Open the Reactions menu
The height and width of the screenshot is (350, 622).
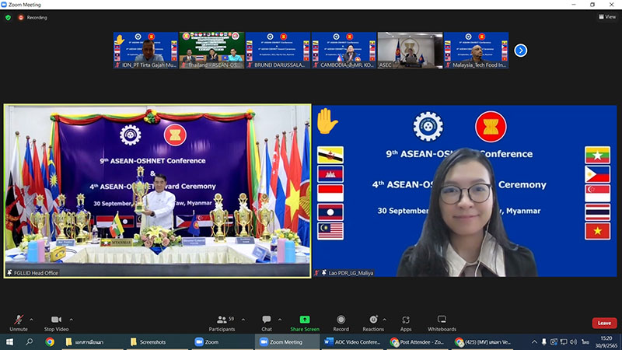click(372, 320)
